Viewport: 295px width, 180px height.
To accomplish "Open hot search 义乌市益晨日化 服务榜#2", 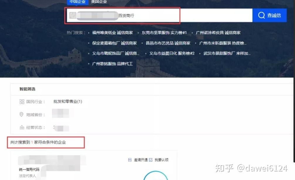I will pos(172,53).
